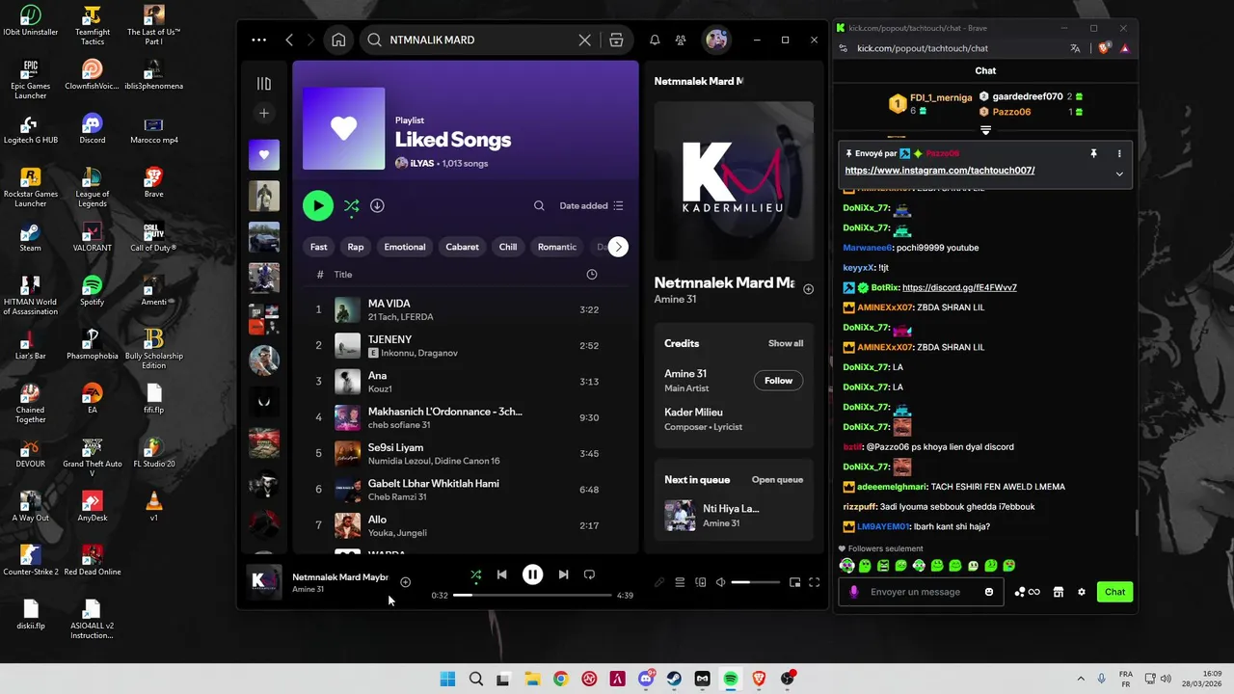Open Friend Activity icon

tap(681, 40)
